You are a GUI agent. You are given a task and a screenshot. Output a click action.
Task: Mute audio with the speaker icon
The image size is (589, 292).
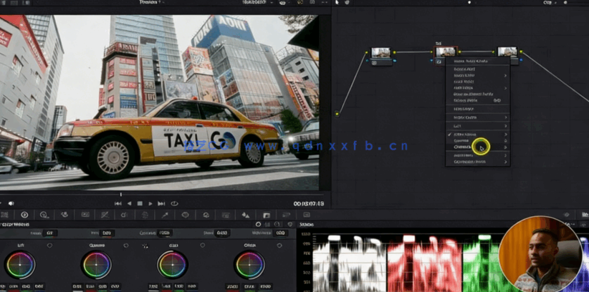tap(11, 203)
